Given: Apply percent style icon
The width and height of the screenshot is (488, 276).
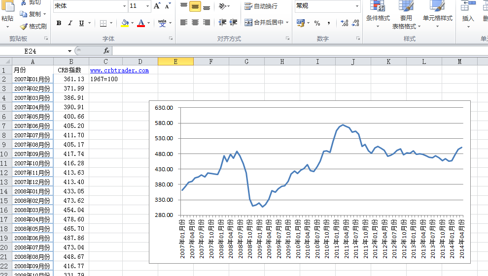Looking at the screenshot, I should pos(317,23).
